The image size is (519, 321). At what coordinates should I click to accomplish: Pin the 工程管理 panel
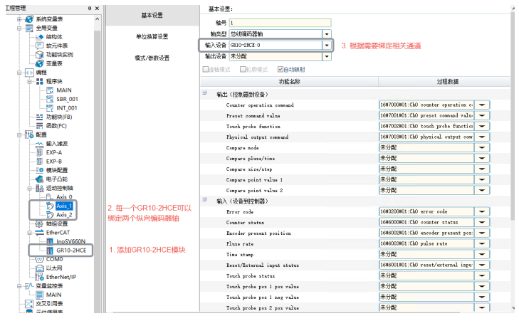tap(90, 9)
